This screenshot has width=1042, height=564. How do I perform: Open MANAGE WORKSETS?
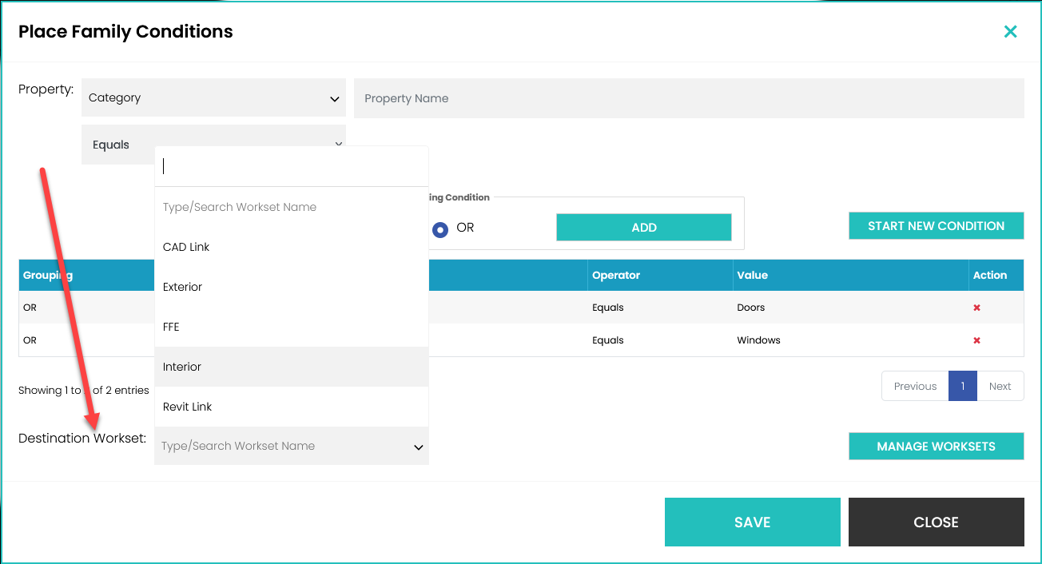click(x=936, y=447)
